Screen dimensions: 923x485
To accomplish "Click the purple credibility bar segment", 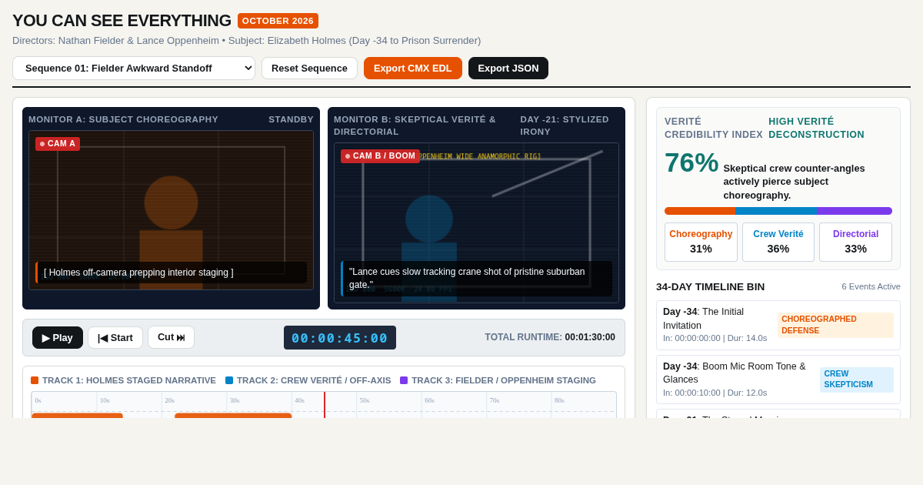I will pos(855,211).
